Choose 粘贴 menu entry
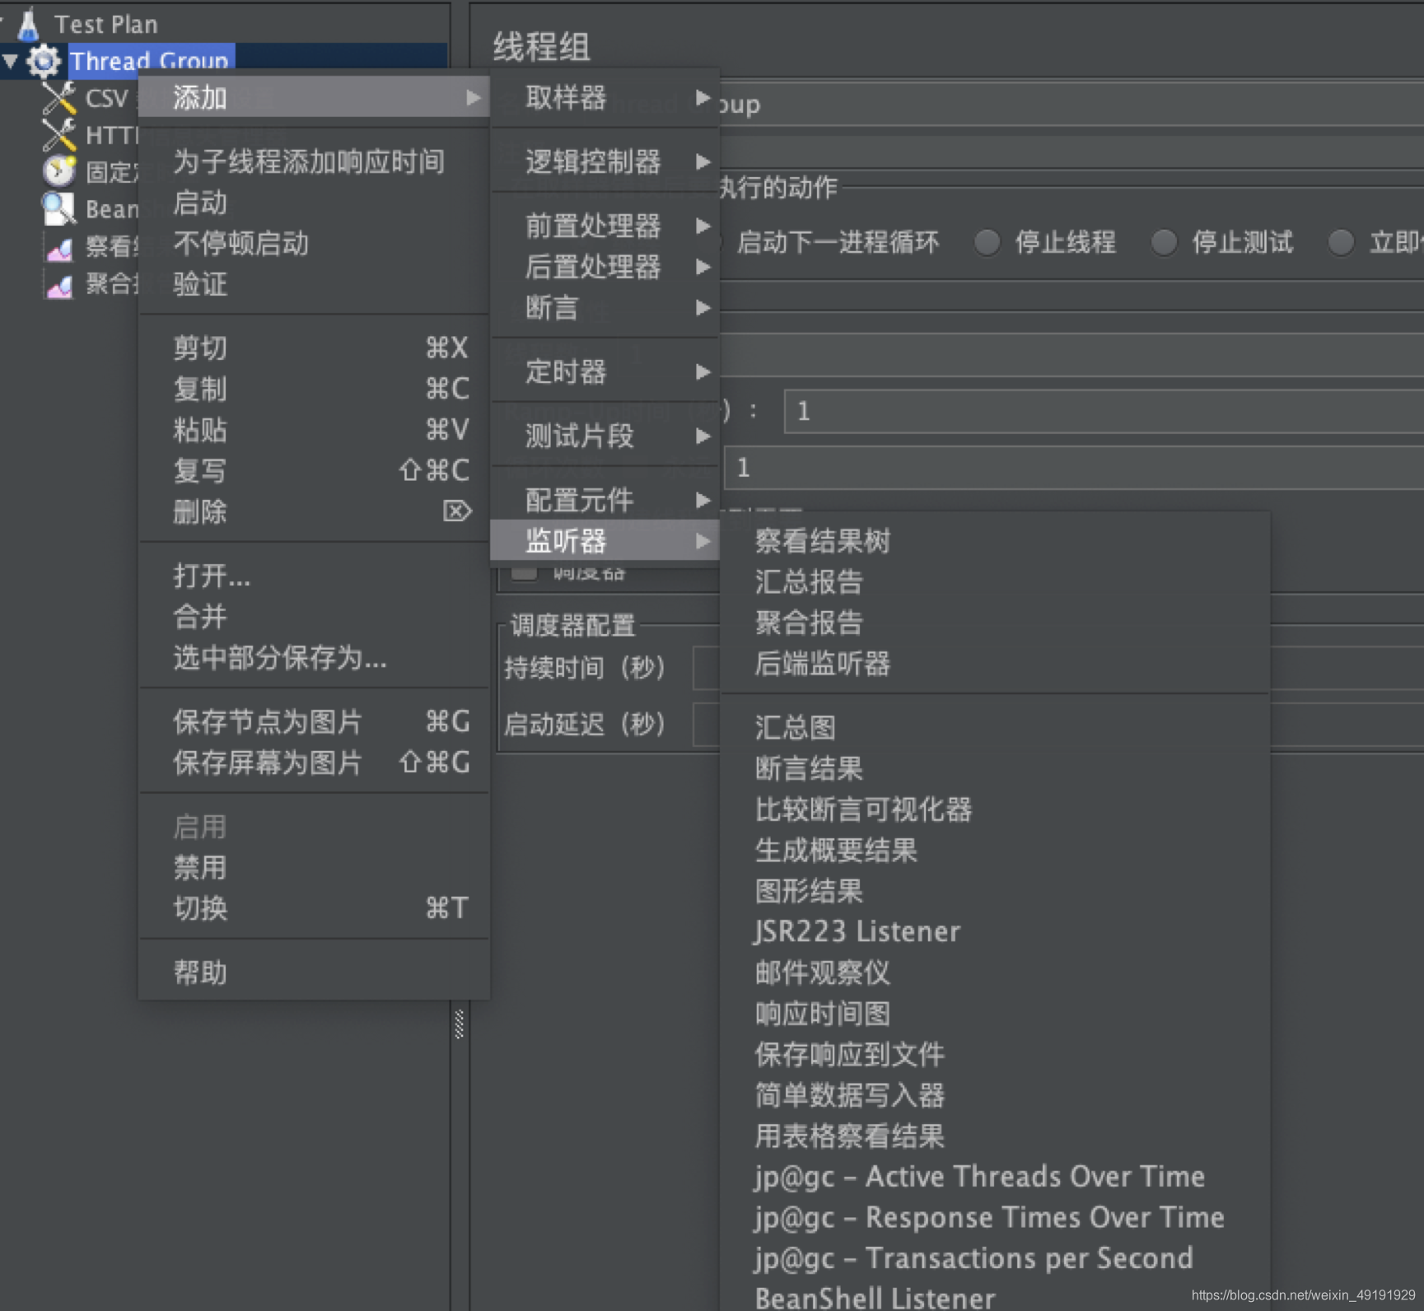The image size is (1424, 1311). pyautogui.click(x=314, y=430)
